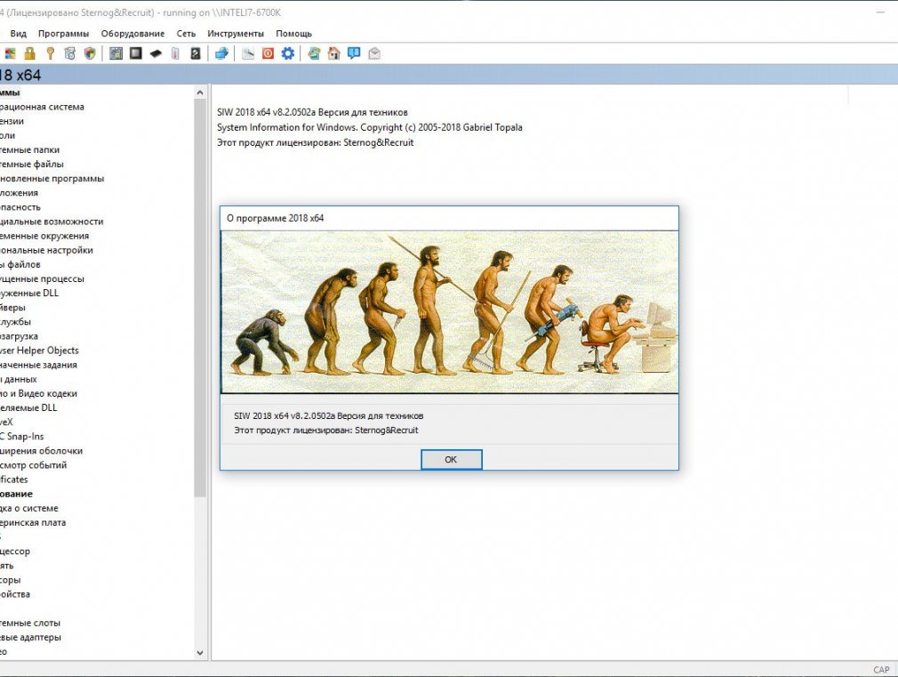Viewport: 898px width, 677px height.
Task: Click the blue gear settings toolbar icon
Action: tap(287, 54)
